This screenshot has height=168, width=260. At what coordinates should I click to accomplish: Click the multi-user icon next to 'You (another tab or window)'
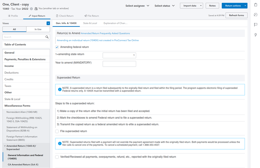(36, 9)
